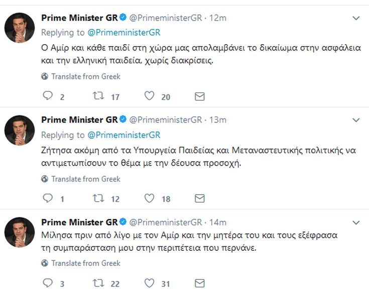369x293 pixels.
Task: Reply to the 13m tweet
Action: [48, 199]
